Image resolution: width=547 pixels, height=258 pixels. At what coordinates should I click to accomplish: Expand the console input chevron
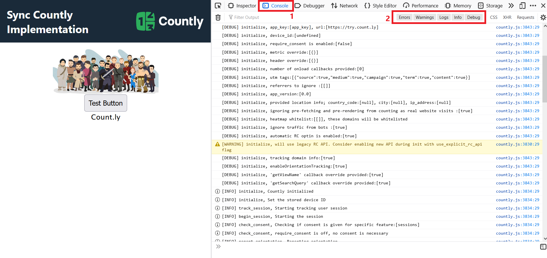click(x=219, y=246)
